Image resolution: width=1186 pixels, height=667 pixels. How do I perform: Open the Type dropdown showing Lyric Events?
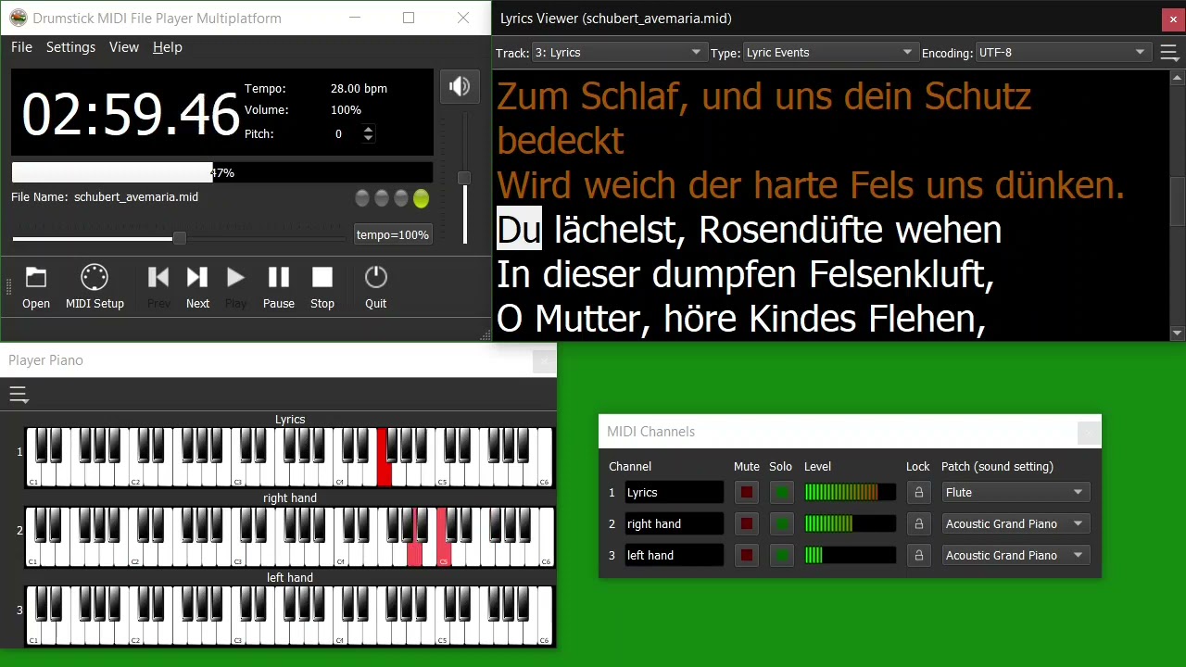pyautogui.click(x=830, y=53)
